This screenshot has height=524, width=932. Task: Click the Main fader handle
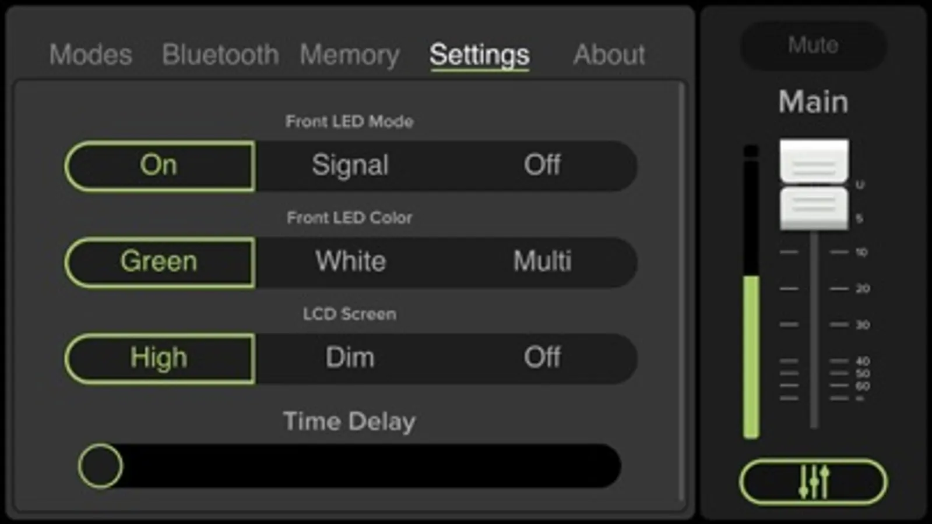click(x=814, y=185)
